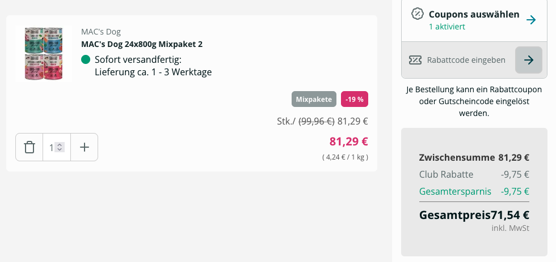
Task: Click the green Gesamtersparnis label
Action: (455, 191)
